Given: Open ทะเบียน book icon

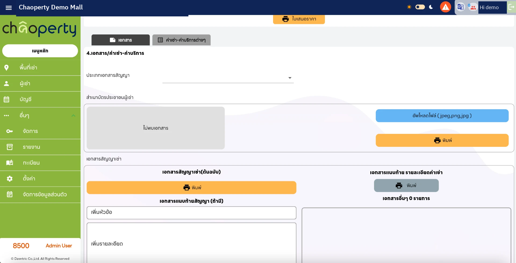Looking at the screenshot, I should [x=10, y=163].
